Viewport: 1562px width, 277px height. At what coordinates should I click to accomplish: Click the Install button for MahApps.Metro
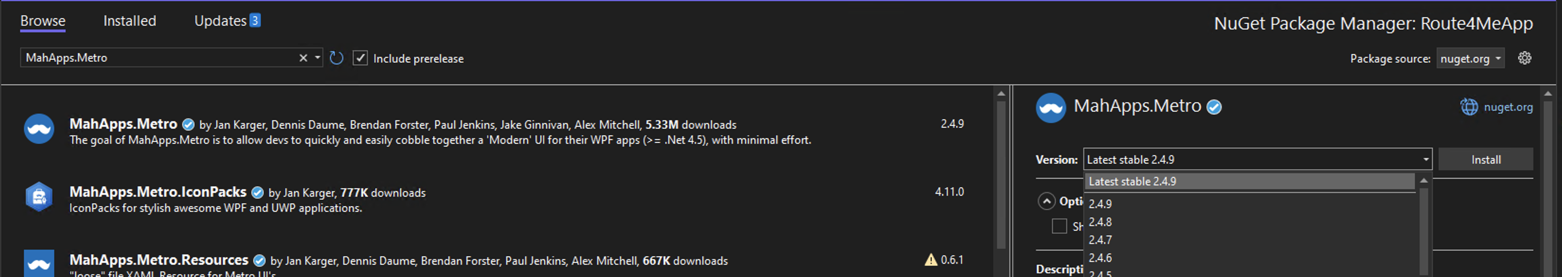point(1485,159)
